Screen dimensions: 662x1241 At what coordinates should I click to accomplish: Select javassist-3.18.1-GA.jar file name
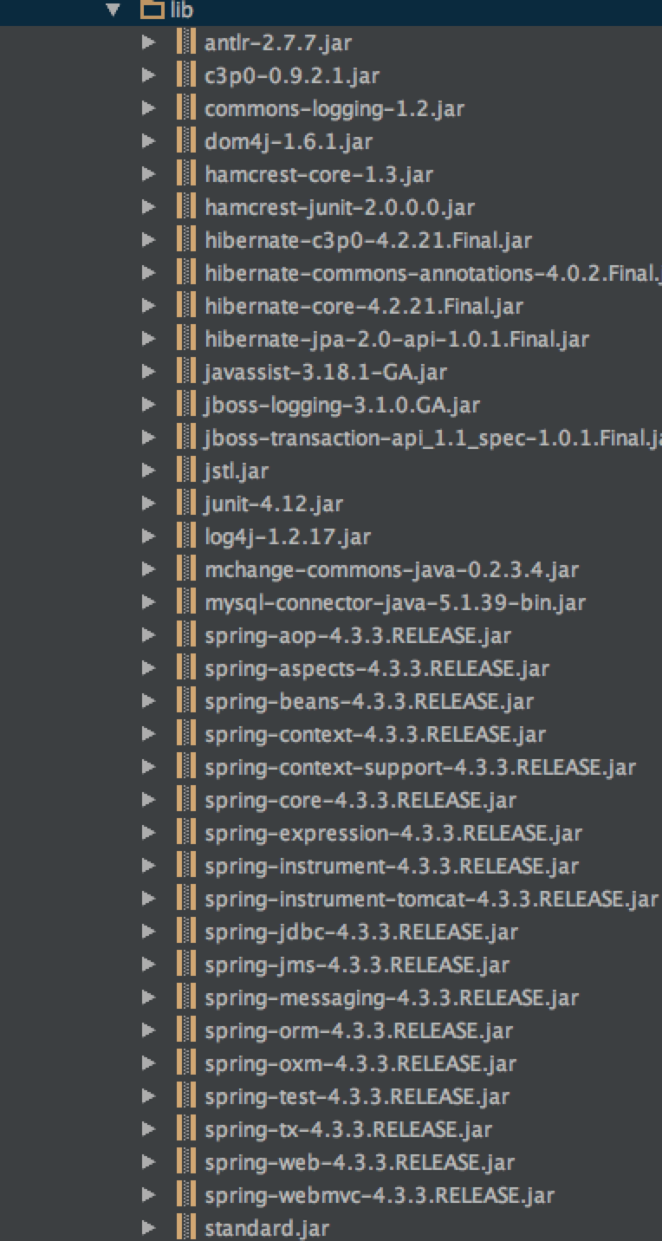click(x=326, y=372)
